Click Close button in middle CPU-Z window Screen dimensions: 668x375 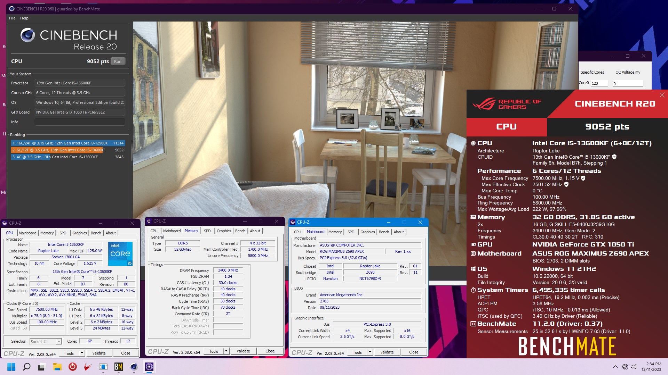coord(270,351)
